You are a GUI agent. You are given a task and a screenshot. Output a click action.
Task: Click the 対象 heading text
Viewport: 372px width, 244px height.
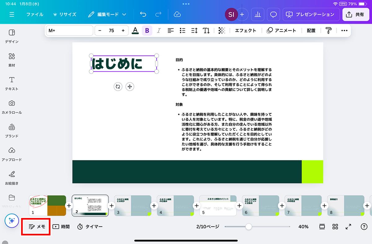[x=179, y=105]
